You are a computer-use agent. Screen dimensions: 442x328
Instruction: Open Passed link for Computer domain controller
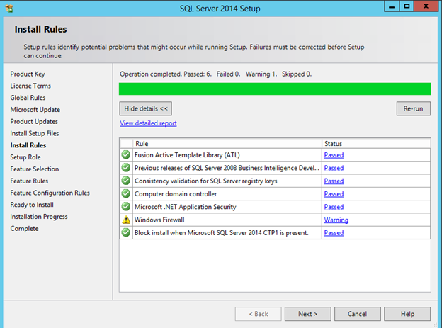pos(334,194)
